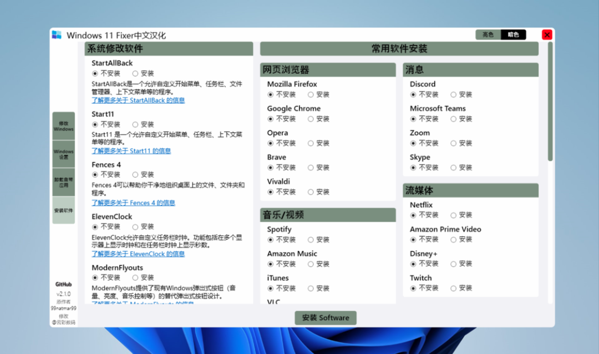599x354 pixels.
Task: Click the right-side vertical scrollbar
Action: [550, 101]
